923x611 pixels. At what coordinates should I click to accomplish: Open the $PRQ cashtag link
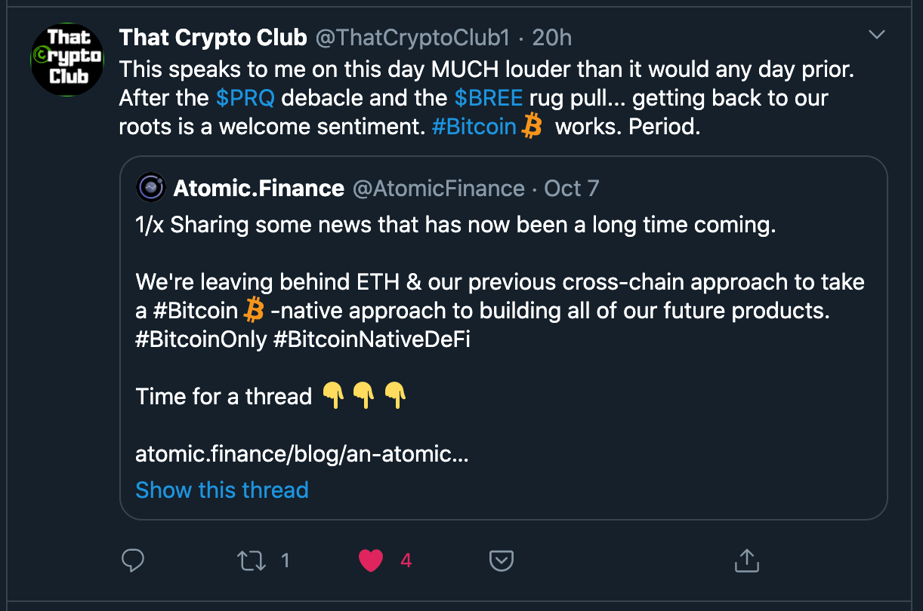coord(245,97)
